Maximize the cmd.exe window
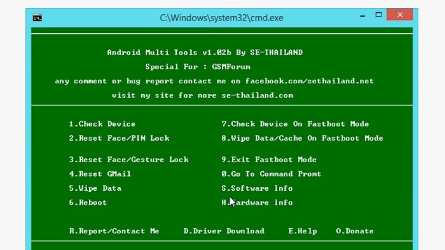Viewport: 445px width, 250px height. 379,15
